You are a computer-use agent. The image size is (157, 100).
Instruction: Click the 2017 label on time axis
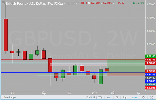pyautogui.click(x=94, y=93)
